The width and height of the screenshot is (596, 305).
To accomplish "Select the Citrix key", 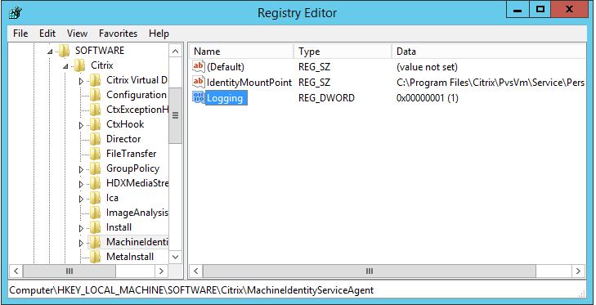I will coord(102,65).
